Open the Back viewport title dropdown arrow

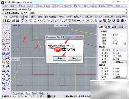[19, 25]
